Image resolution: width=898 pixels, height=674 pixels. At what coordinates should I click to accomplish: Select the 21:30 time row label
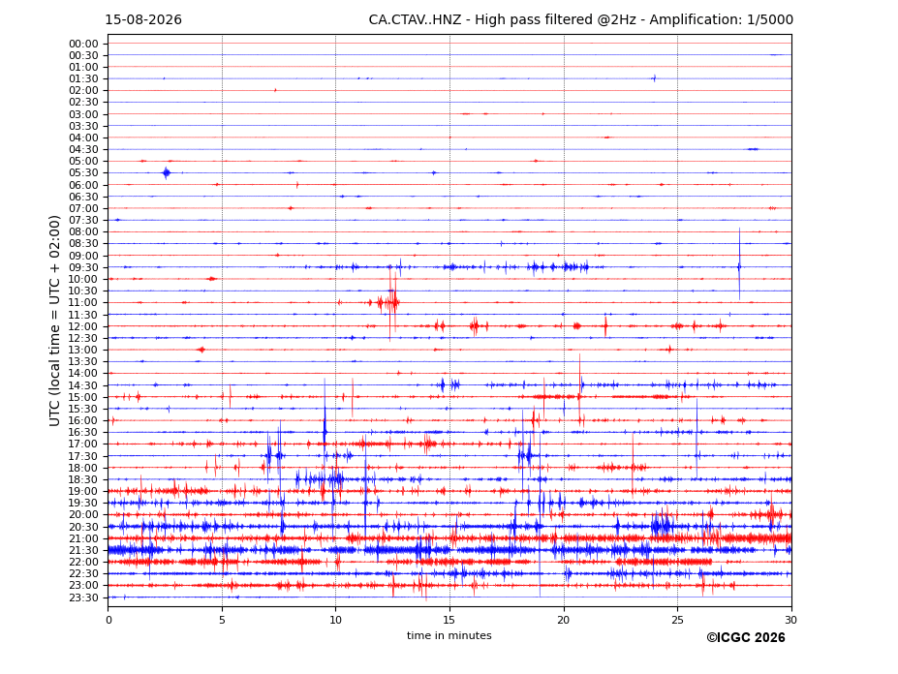[83, 550]
